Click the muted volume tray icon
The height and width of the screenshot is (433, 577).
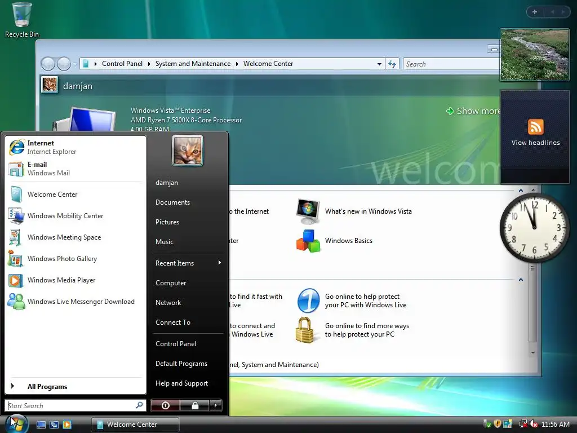tap(534, 424)
